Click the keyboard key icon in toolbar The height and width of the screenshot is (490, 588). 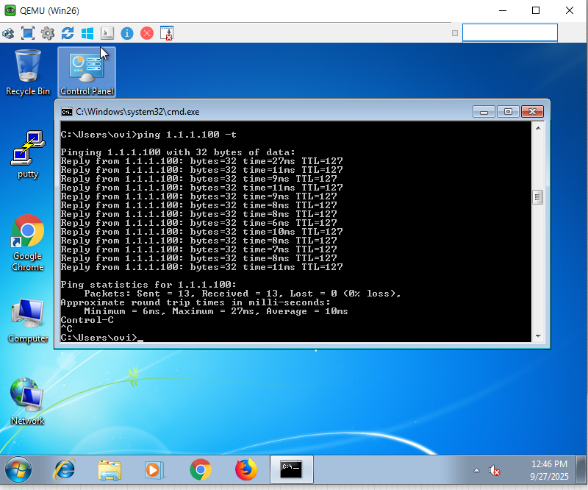coord(107,33)
